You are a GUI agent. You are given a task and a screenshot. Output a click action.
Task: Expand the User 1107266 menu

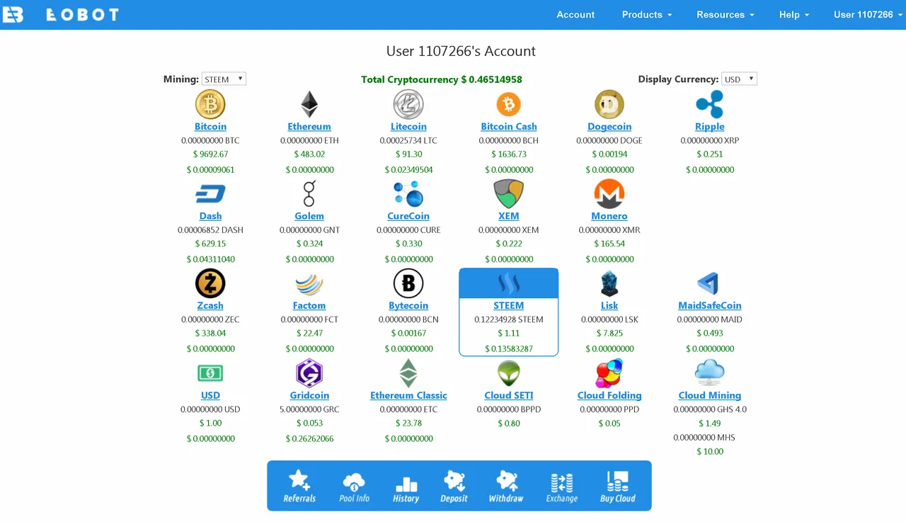click(x=868, y=14)
